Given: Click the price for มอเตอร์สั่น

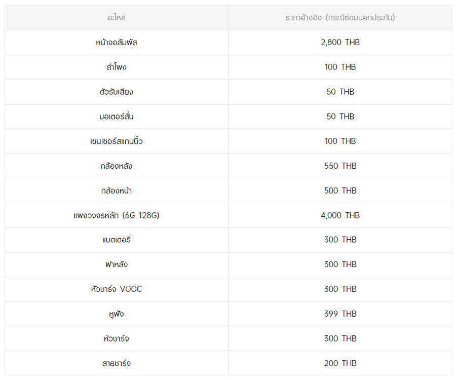Looking at the screenshot, I should 340,117.
